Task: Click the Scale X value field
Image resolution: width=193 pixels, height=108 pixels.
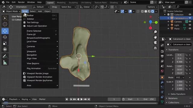Action: click(179, 82)
